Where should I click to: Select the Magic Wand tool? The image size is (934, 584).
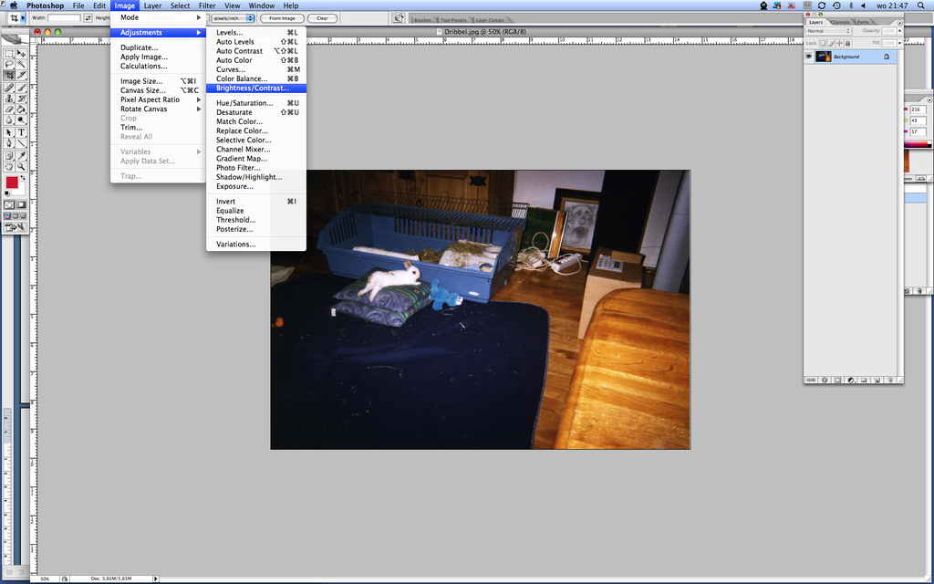21,64
